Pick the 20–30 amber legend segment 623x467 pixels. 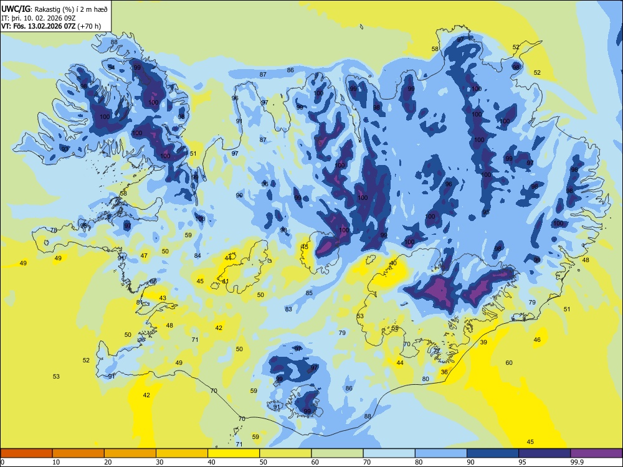[130, 453]
